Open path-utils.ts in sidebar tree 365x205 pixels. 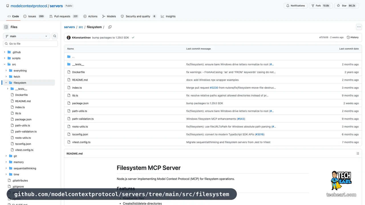coord(23,126)
